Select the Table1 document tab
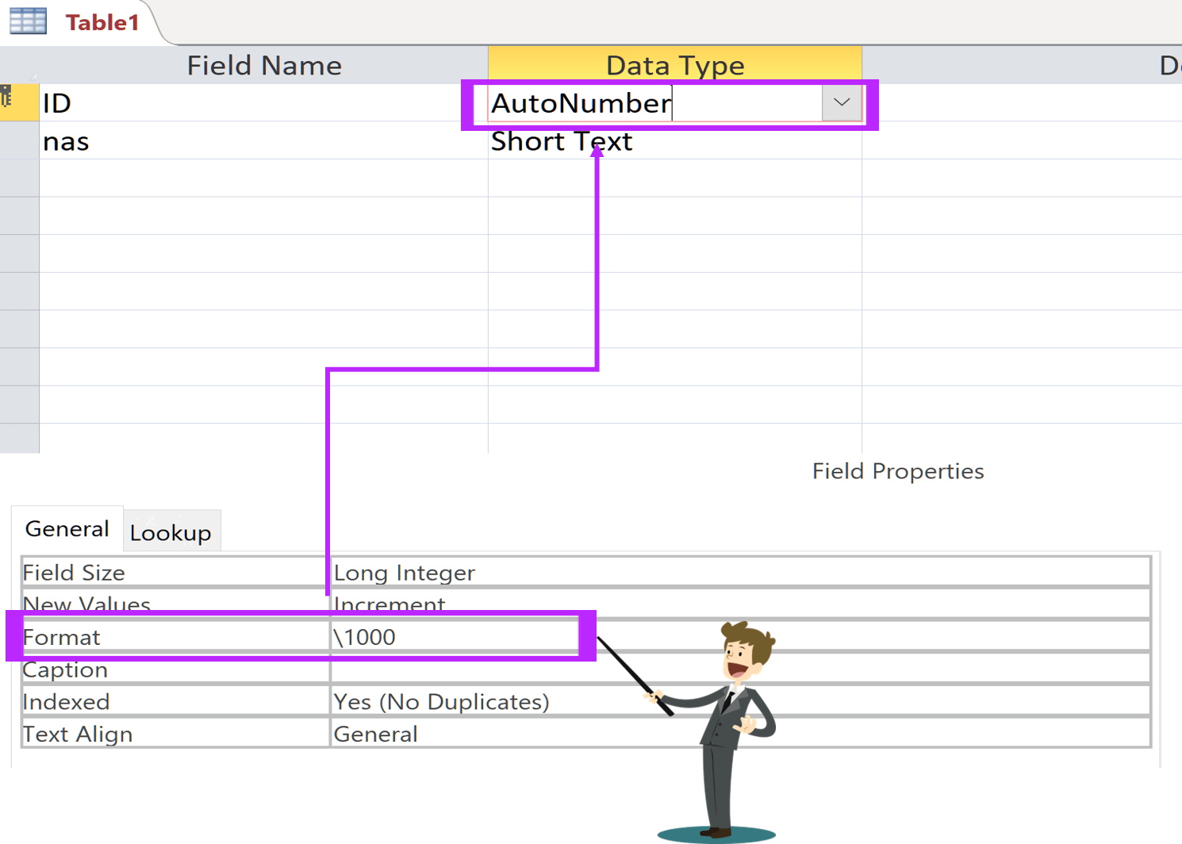Image resolution: width=1182 pixels, height=844 pixels. click(102, 22)
